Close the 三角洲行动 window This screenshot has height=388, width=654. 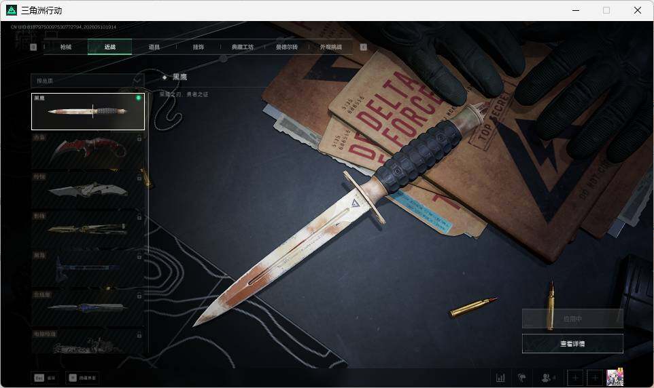[637, 10]
